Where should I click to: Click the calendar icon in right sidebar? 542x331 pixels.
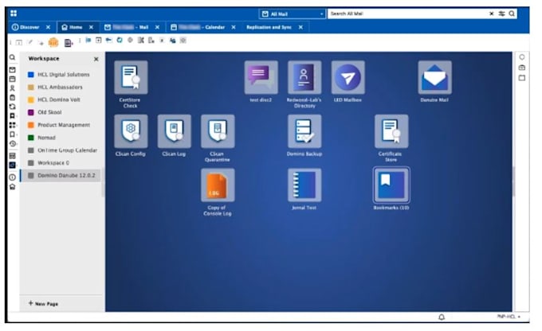click(522, 68)
